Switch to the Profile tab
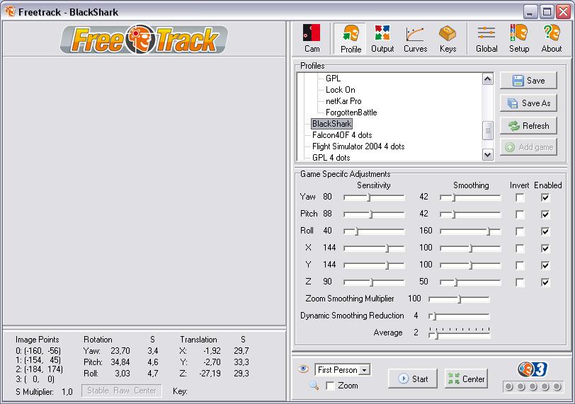 pos(351,38)
